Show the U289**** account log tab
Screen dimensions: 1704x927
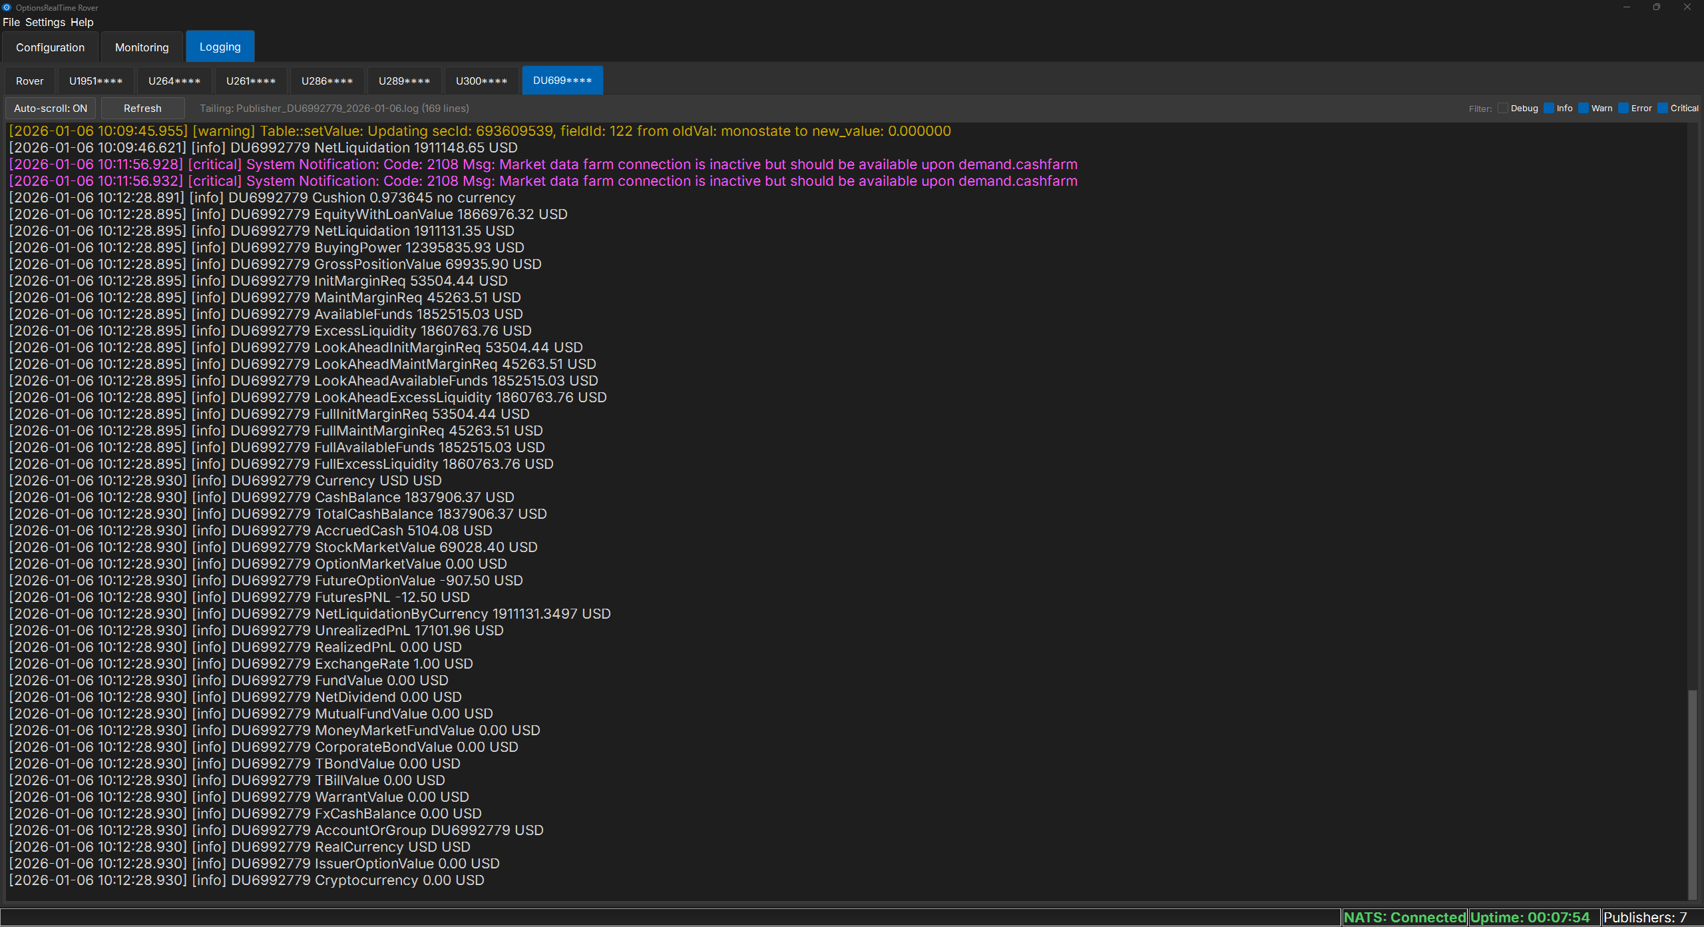(x=404, y=81)
